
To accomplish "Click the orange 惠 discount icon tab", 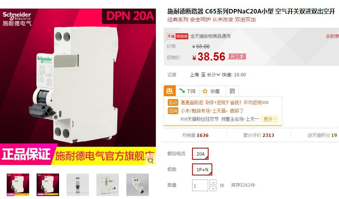I will click(x=170, y=91).
